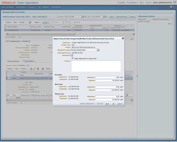
Task: Click the Revenue Adjustment input field
Action: [108, 77]
